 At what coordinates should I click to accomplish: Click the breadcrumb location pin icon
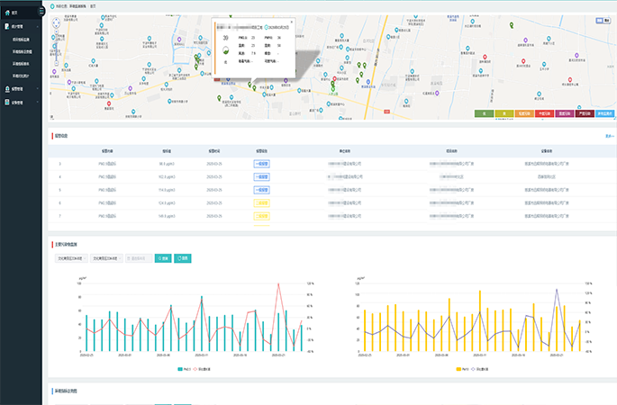tap(54, 5)
